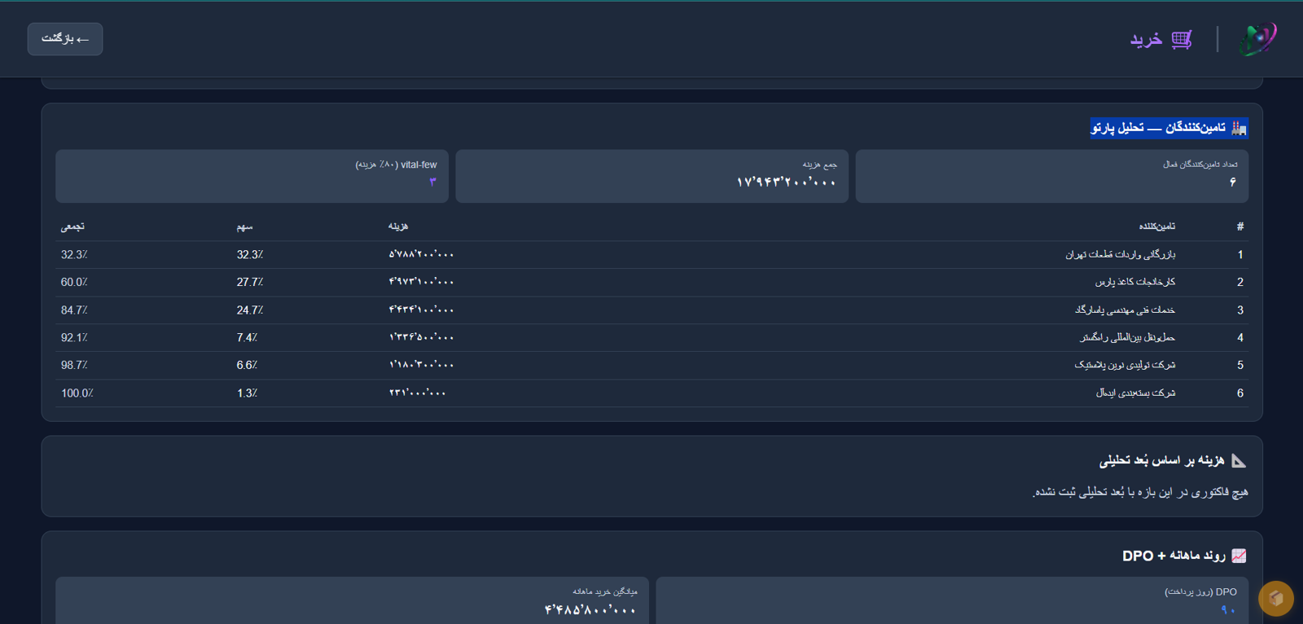1303x624 pixels.
Task: Click the # column header
Action: pos(1240,226)
